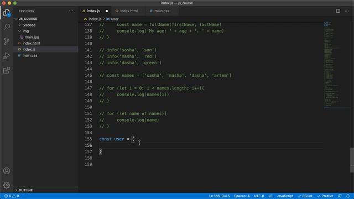
Task: Click index.js in the breadcrumb
Action: (x=95, y=19)
